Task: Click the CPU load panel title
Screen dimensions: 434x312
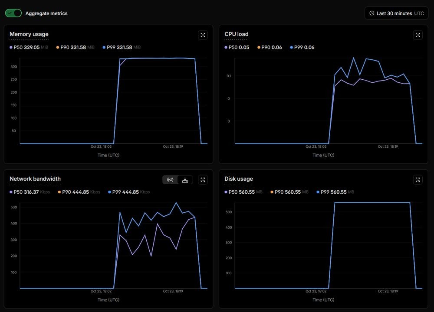Action: (237, 34)
